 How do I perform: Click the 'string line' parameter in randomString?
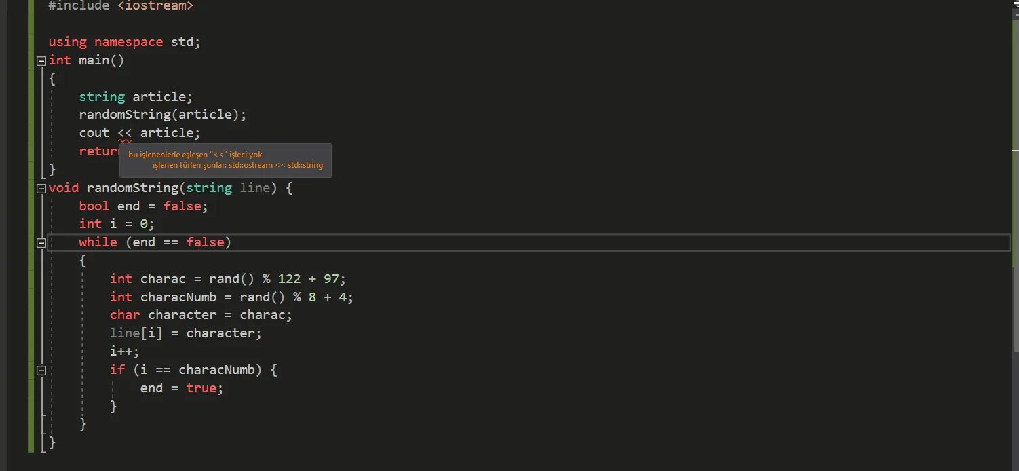(x=228, y=188)
